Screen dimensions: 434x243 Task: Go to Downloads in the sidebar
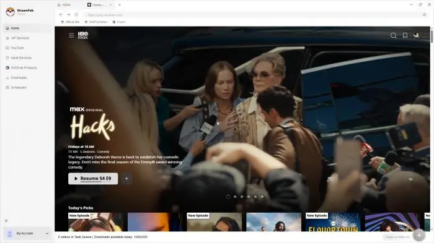click(27, 77)
